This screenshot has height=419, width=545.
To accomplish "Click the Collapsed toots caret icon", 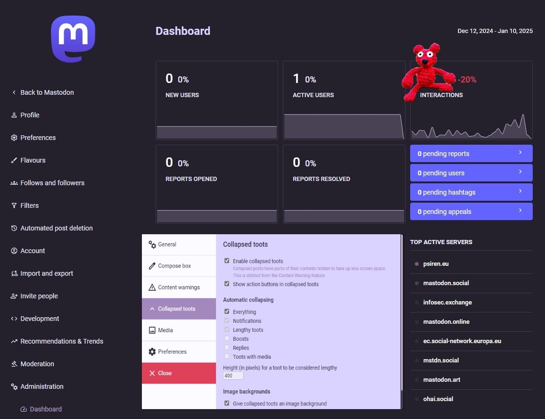I will [x=152, y=309].
